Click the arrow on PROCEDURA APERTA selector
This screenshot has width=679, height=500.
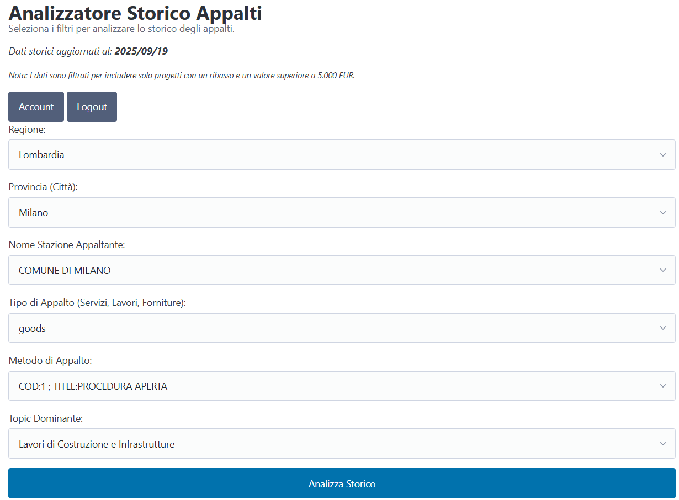tap(663, 386)
